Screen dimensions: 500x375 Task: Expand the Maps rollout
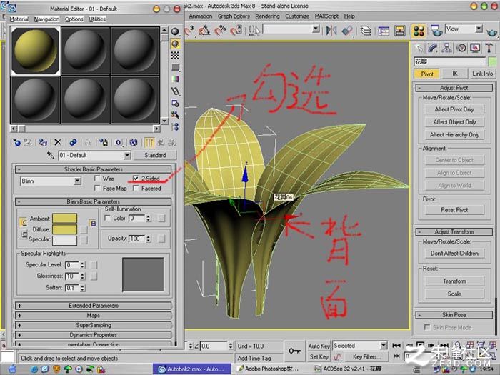[x=93, y=316]
